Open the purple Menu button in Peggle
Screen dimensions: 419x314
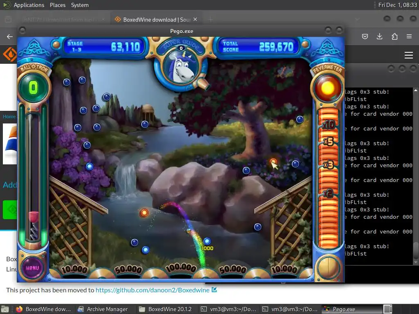(x=32, y=268)
